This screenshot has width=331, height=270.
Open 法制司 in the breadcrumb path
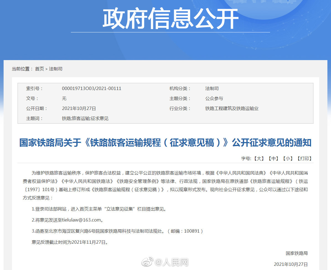click(x=56, y=69)
